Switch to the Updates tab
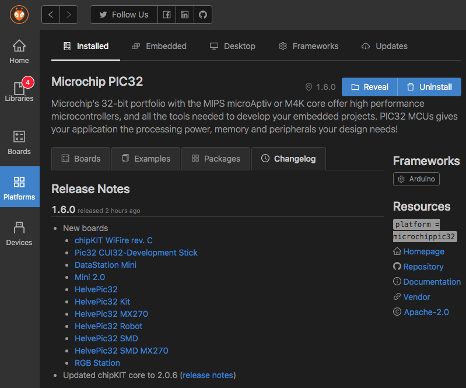 tap(384, 46)
